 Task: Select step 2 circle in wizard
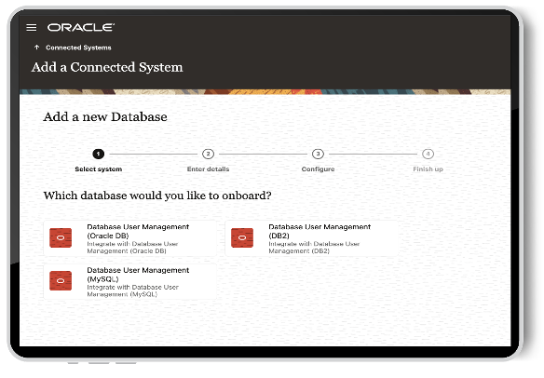pyautogui.click(x=208, y=154)
